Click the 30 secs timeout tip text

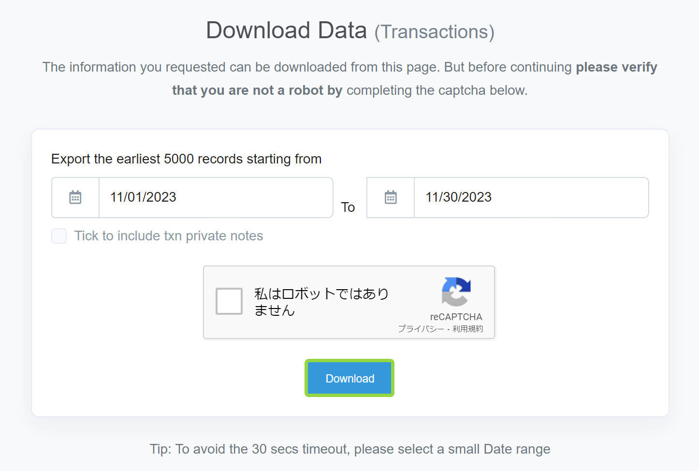tap(349, 449)
